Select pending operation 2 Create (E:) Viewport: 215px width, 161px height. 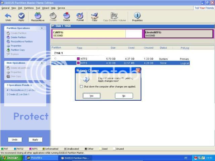(18, 94)
